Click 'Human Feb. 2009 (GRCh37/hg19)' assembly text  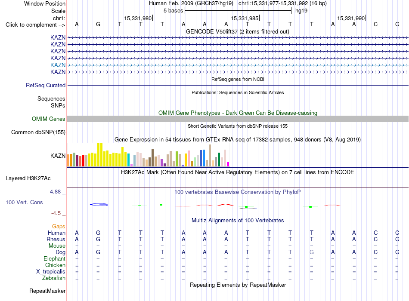tap(191, 3)
